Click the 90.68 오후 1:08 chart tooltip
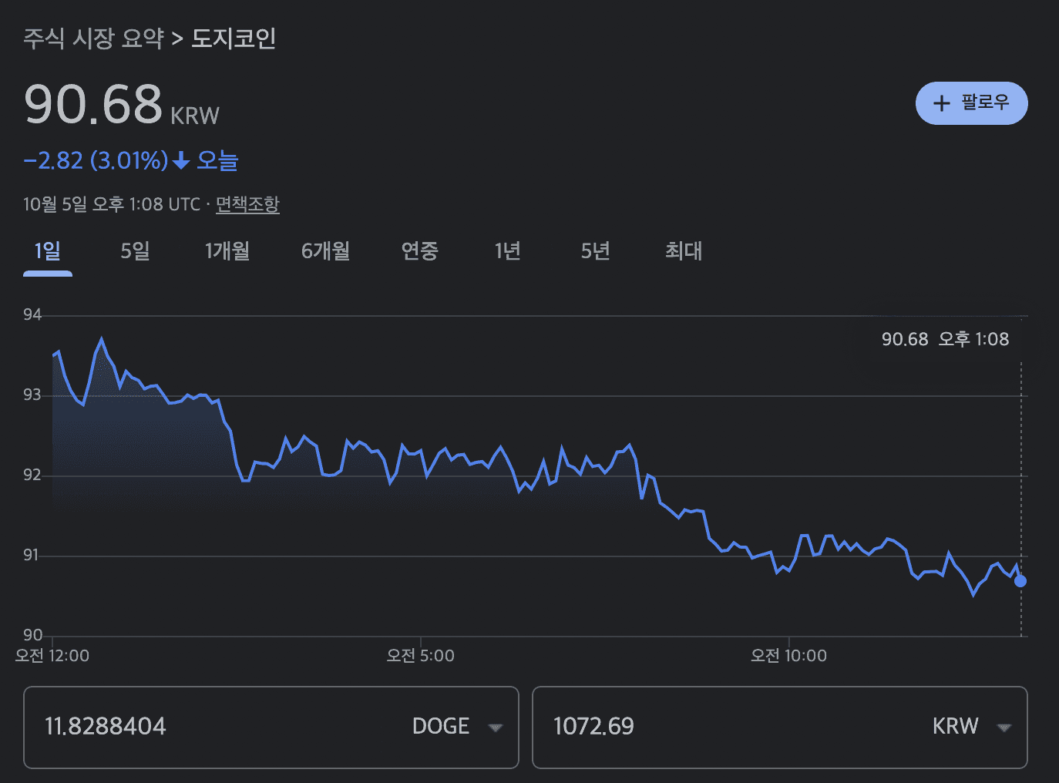Screen dimensions: 1059x783 (x=945, y=339)
